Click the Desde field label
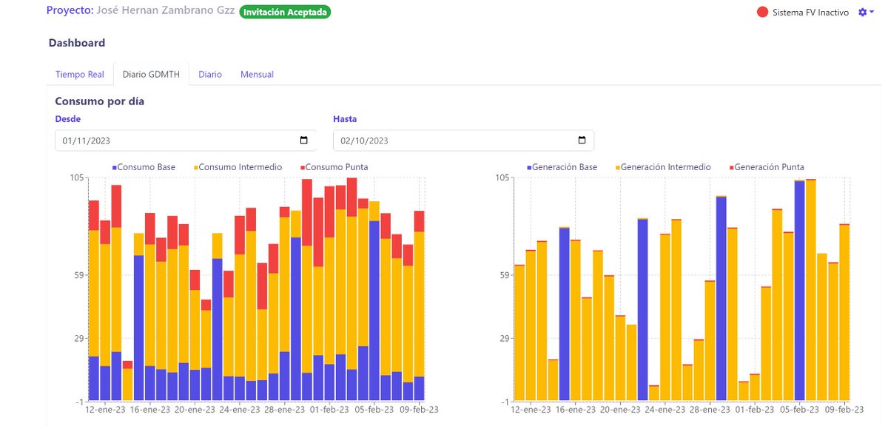 (x=68, y=119)
